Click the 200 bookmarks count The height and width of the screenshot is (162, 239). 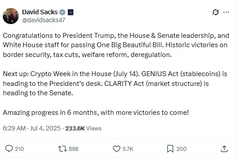click(181, 149)
